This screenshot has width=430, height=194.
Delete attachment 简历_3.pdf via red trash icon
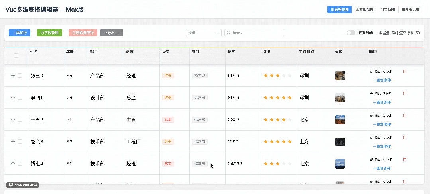[x=404, y=137]
